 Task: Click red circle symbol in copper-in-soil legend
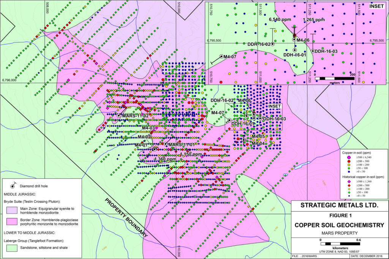click(x=349, y=161)
